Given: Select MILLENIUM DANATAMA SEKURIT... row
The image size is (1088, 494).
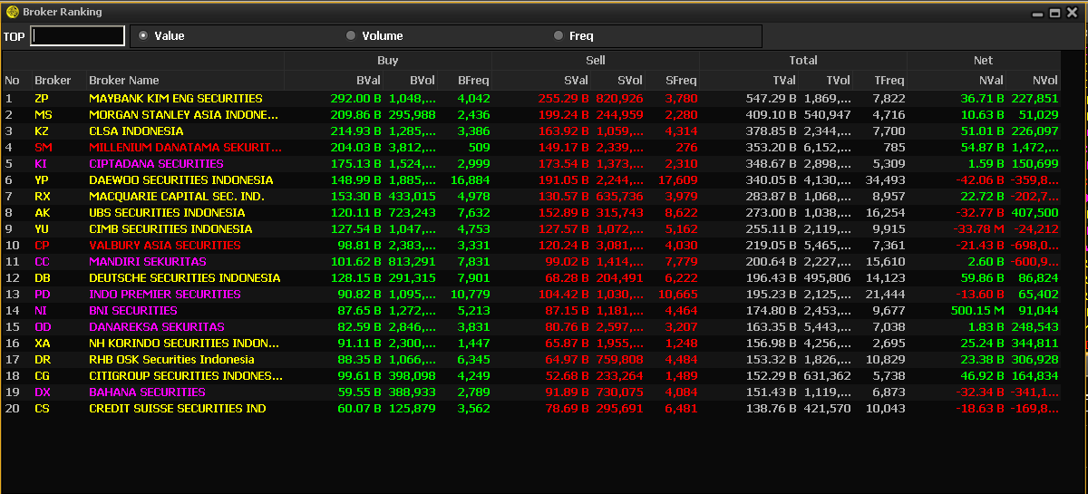Looking at the screenshot, I should point(531,147).
